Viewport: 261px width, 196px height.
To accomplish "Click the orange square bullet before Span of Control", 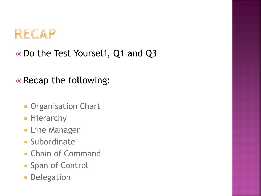I will point(26,166).
